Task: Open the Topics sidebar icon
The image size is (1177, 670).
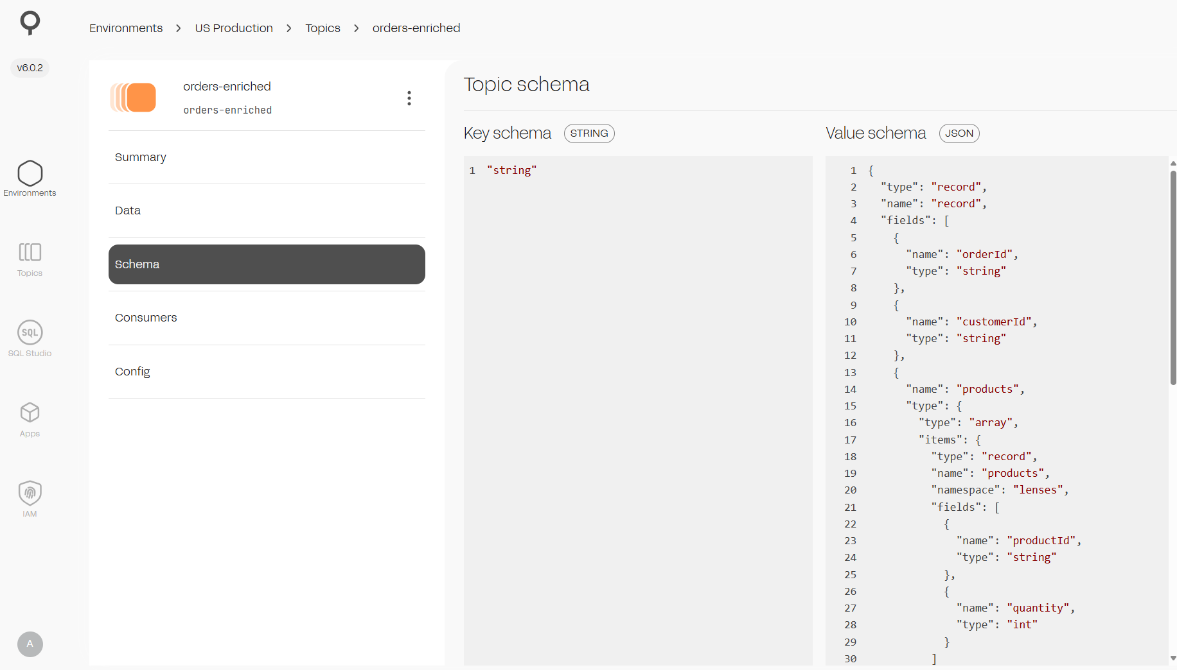Action: [30, 259]
